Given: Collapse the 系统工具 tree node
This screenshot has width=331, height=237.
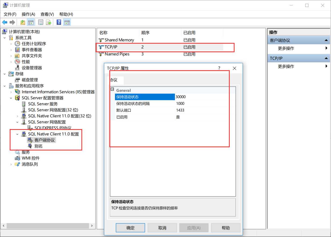Looking at the screenshot, I should 5,38.
